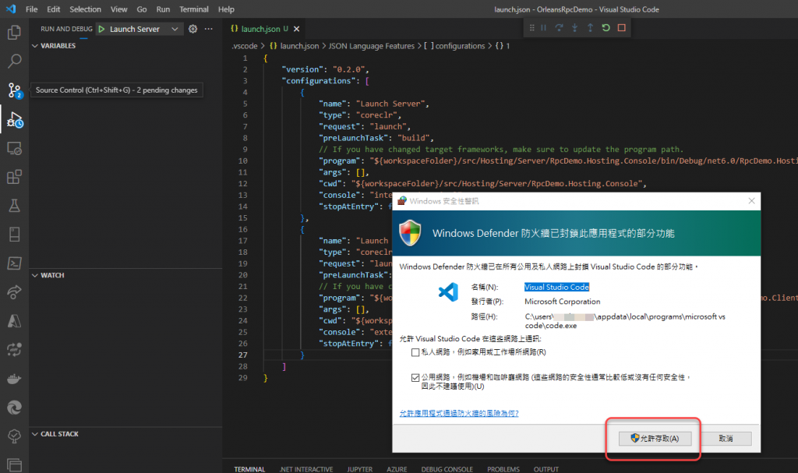
Task: Click the JSON Language Features breadcrumb
Action: coord(372,46)
